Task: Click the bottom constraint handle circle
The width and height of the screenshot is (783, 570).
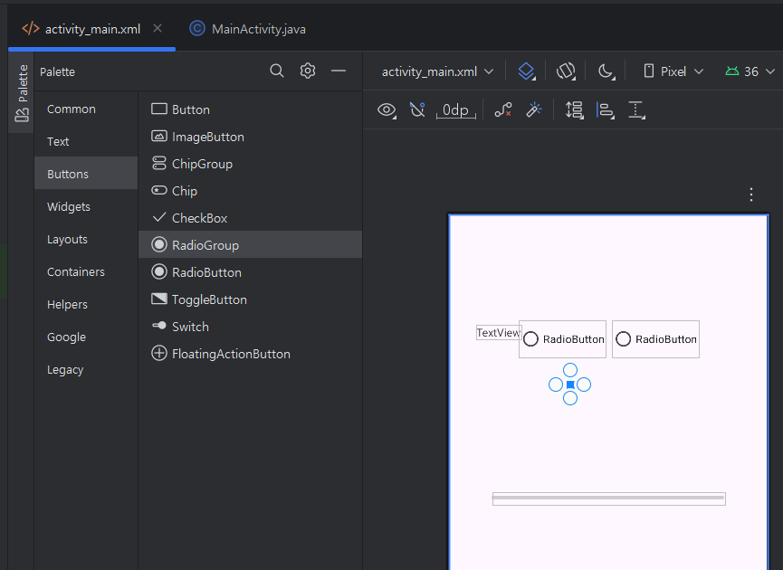Action: click(x=569, y=398)
